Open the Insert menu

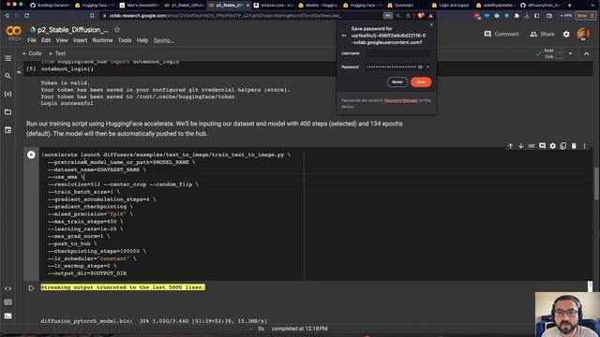click(x=80, y=40)
